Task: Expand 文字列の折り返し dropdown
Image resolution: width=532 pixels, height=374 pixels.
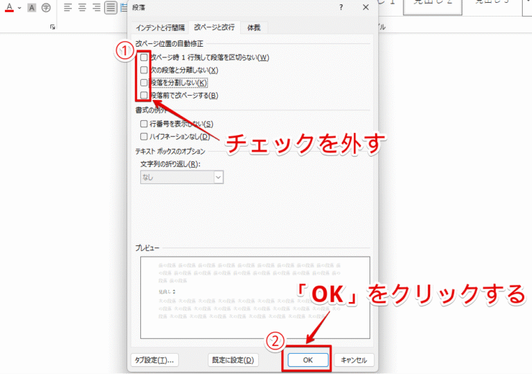Action: (218, 176)
